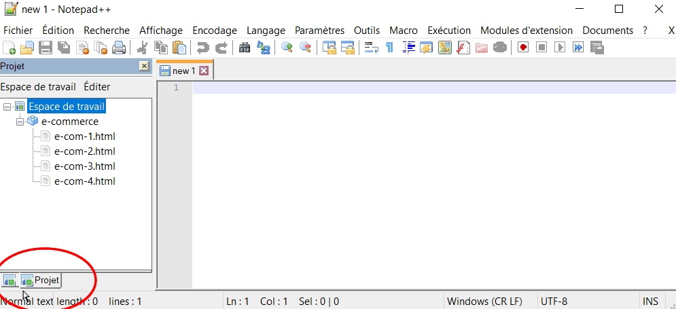Open the Recherche menu
This screenshot has height=309, width=676.
[107, 31]
